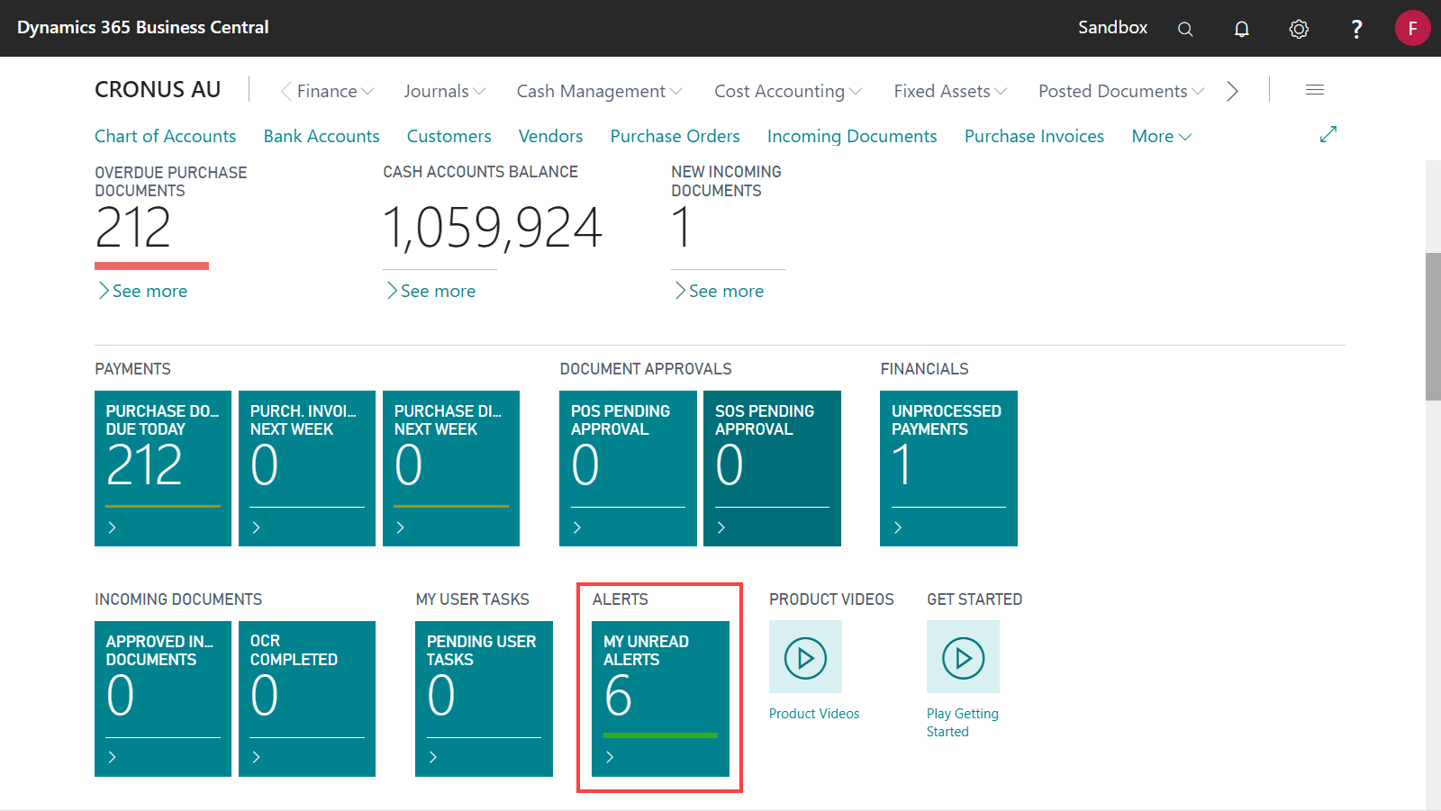Click the Sandbox environment label
This screenshot has width=1441, height=811.
1112,28
